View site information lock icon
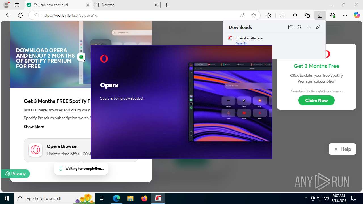 tap(35, 15)
